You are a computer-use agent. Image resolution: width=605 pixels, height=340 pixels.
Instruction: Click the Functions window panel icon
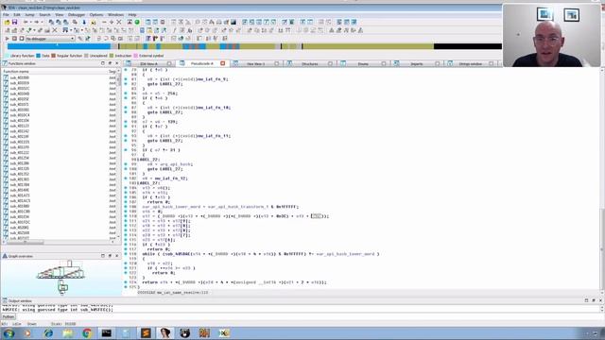pyautogui.click(x=5, y=63)
